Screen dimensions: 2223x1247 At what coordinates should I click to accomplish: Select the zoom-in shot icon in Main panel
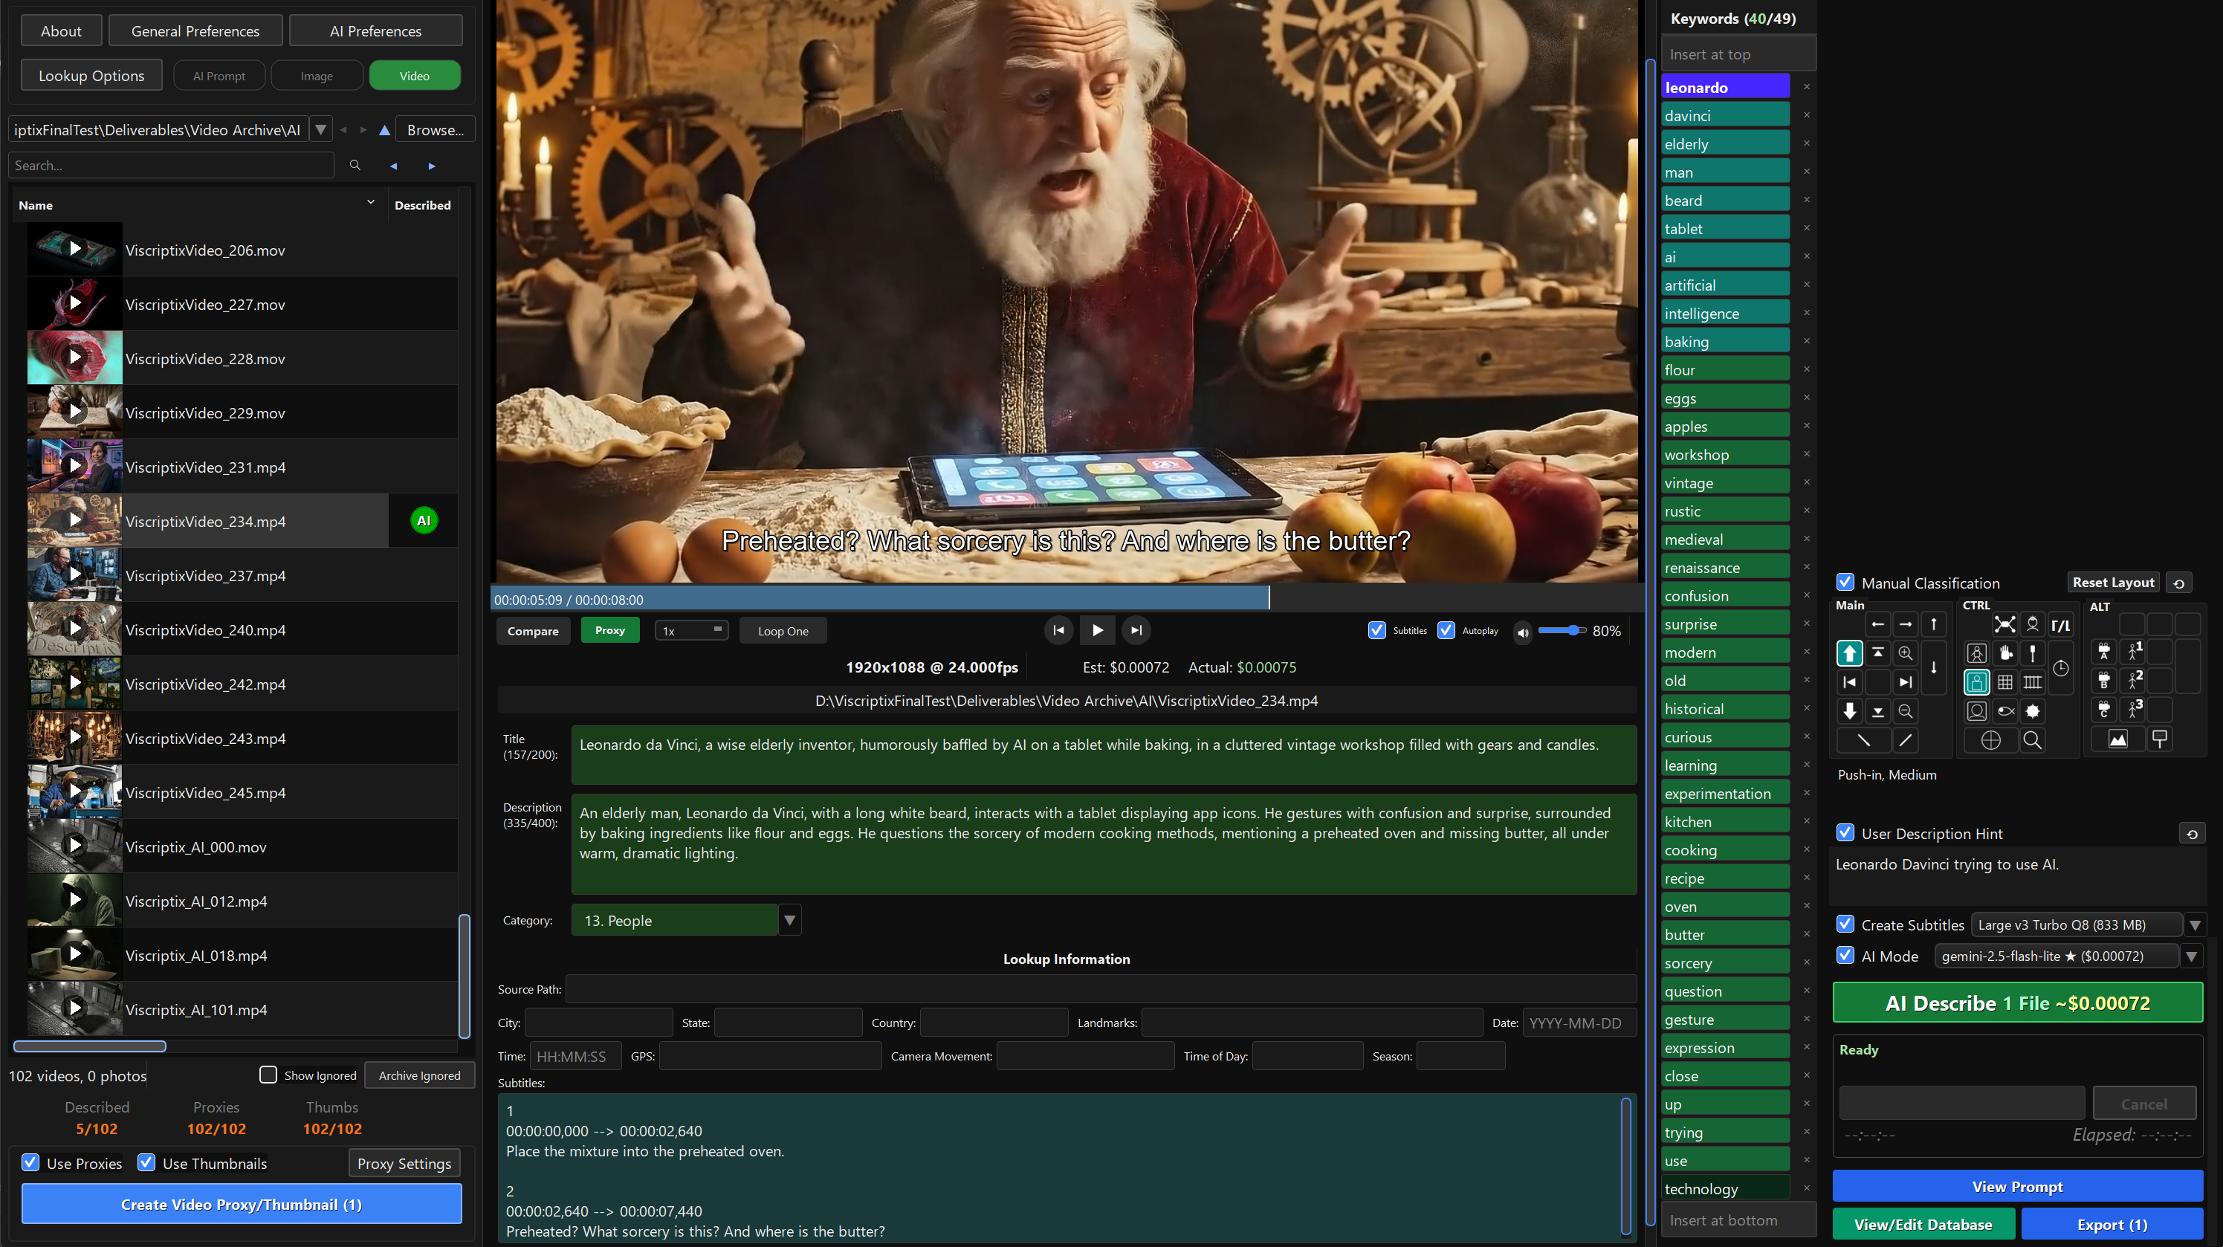tap(1906, 653)
